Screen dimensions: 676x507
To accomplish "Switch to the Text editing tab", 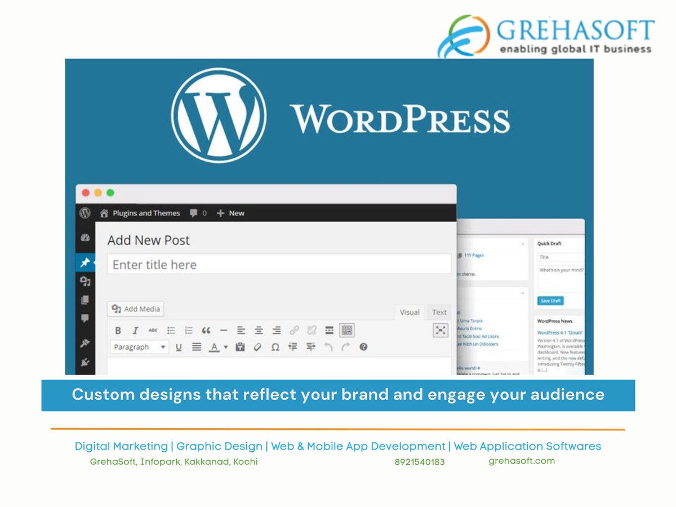I will pyautogui.click(x=439, y=312).
